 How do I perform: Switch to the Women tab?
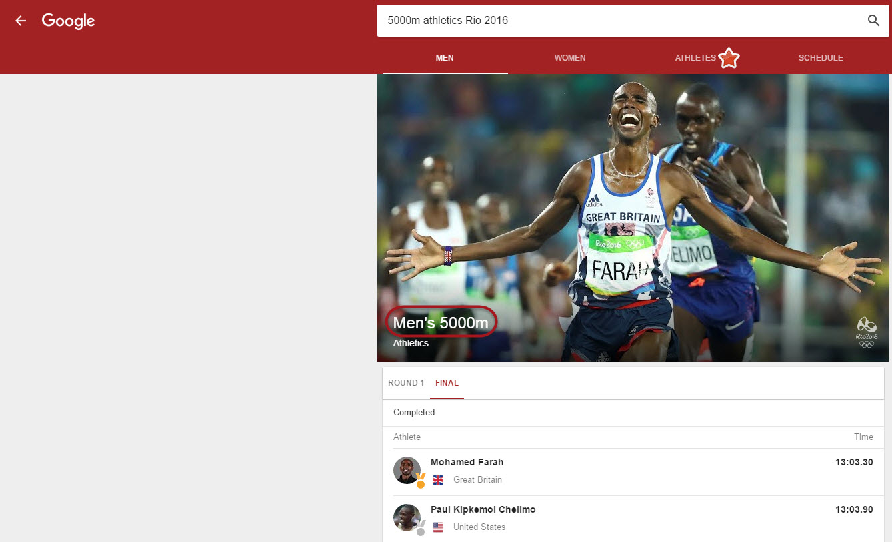coord(570,58)
